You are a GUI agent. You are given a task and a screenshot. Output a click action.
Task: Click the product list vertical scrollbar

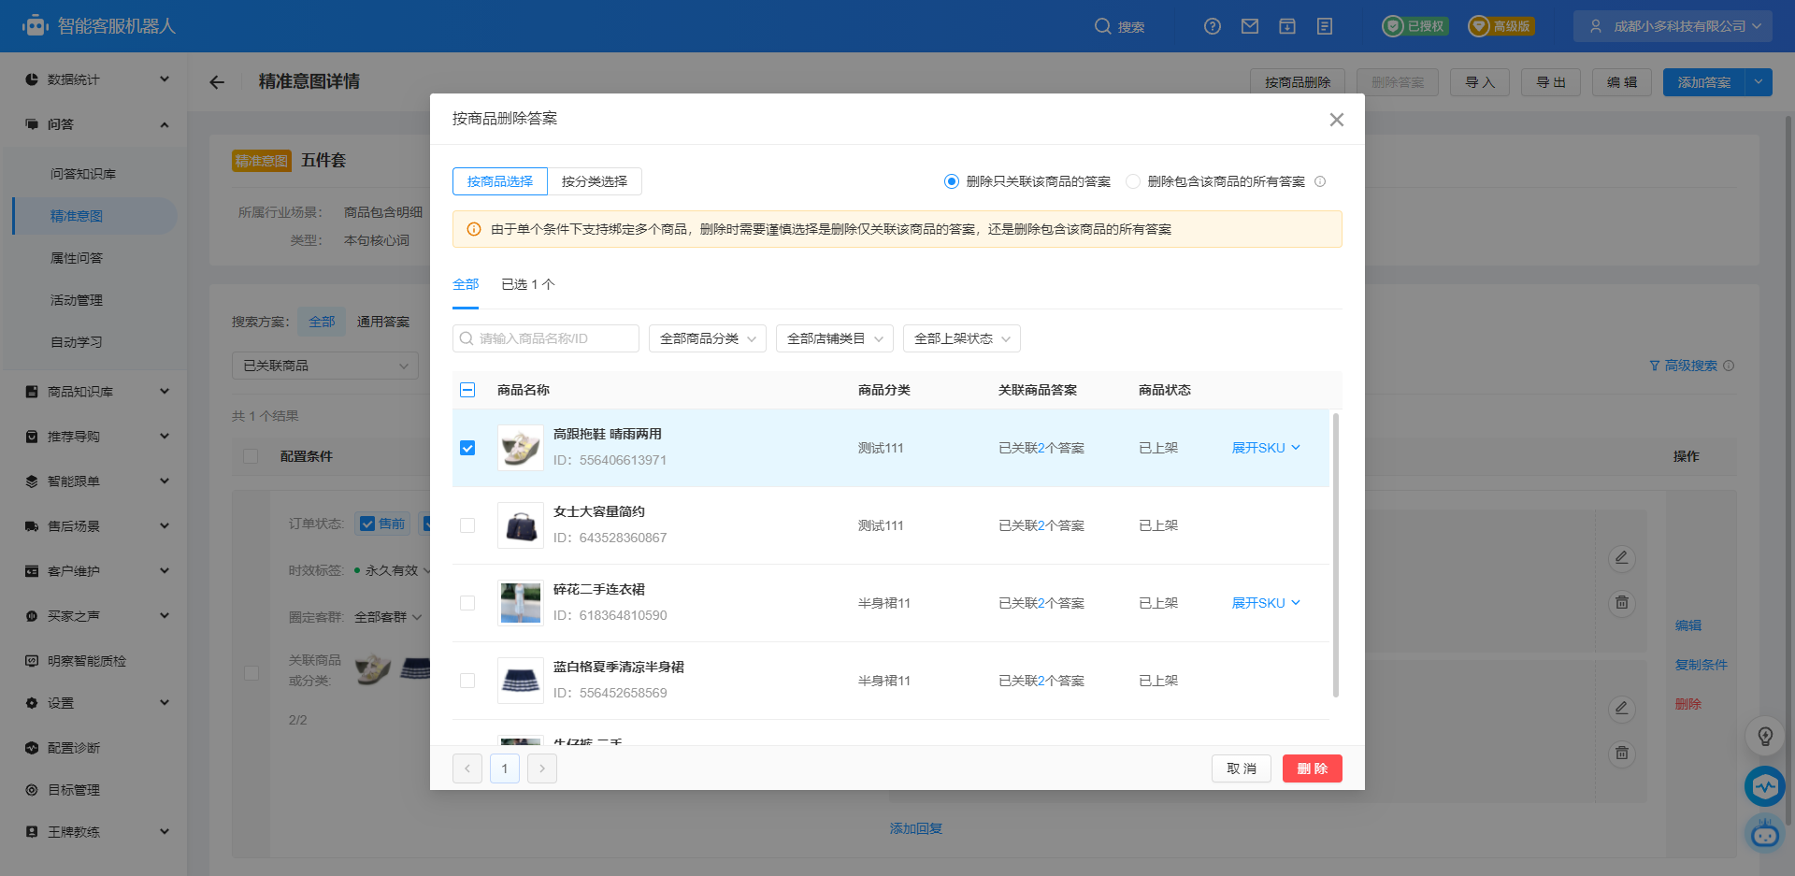1335,554
